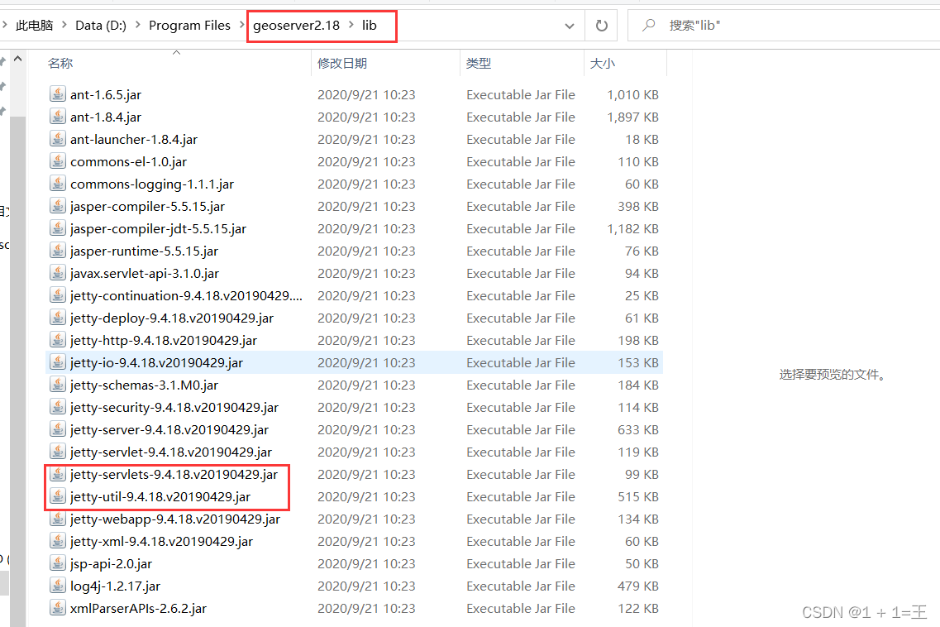Click the jar icon of ant-1.8.4.jar
This screenshot has height=627, width=940.
(x=58, y=117)
